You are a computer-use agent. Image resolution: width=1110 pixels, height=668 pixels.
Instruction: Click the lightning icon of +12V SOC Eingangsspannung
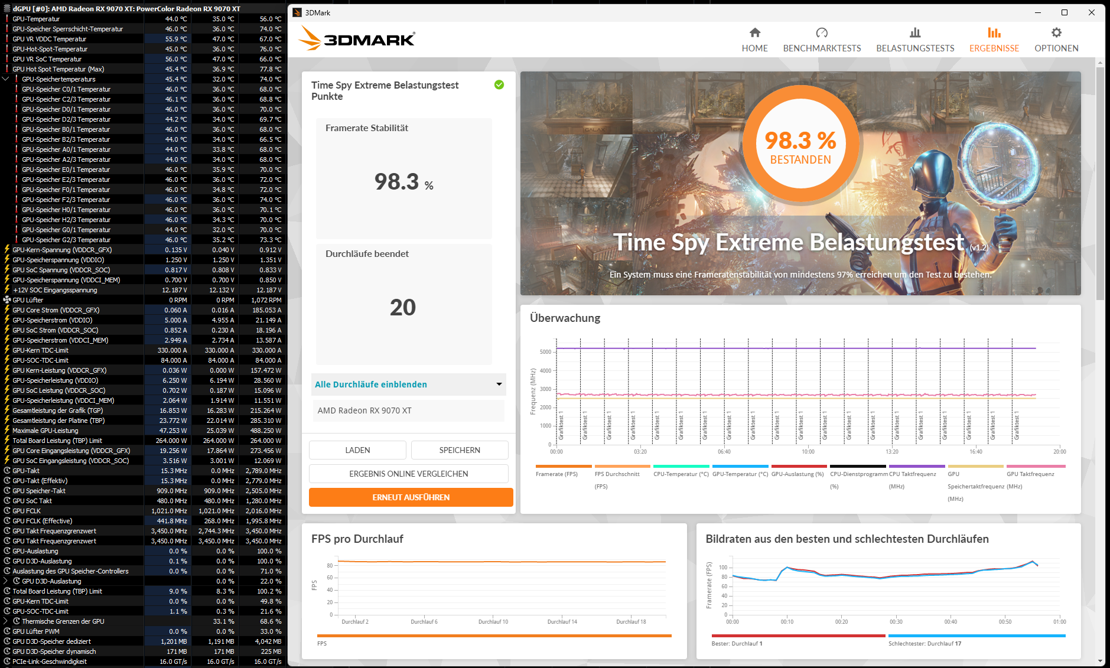click(7, 290)
